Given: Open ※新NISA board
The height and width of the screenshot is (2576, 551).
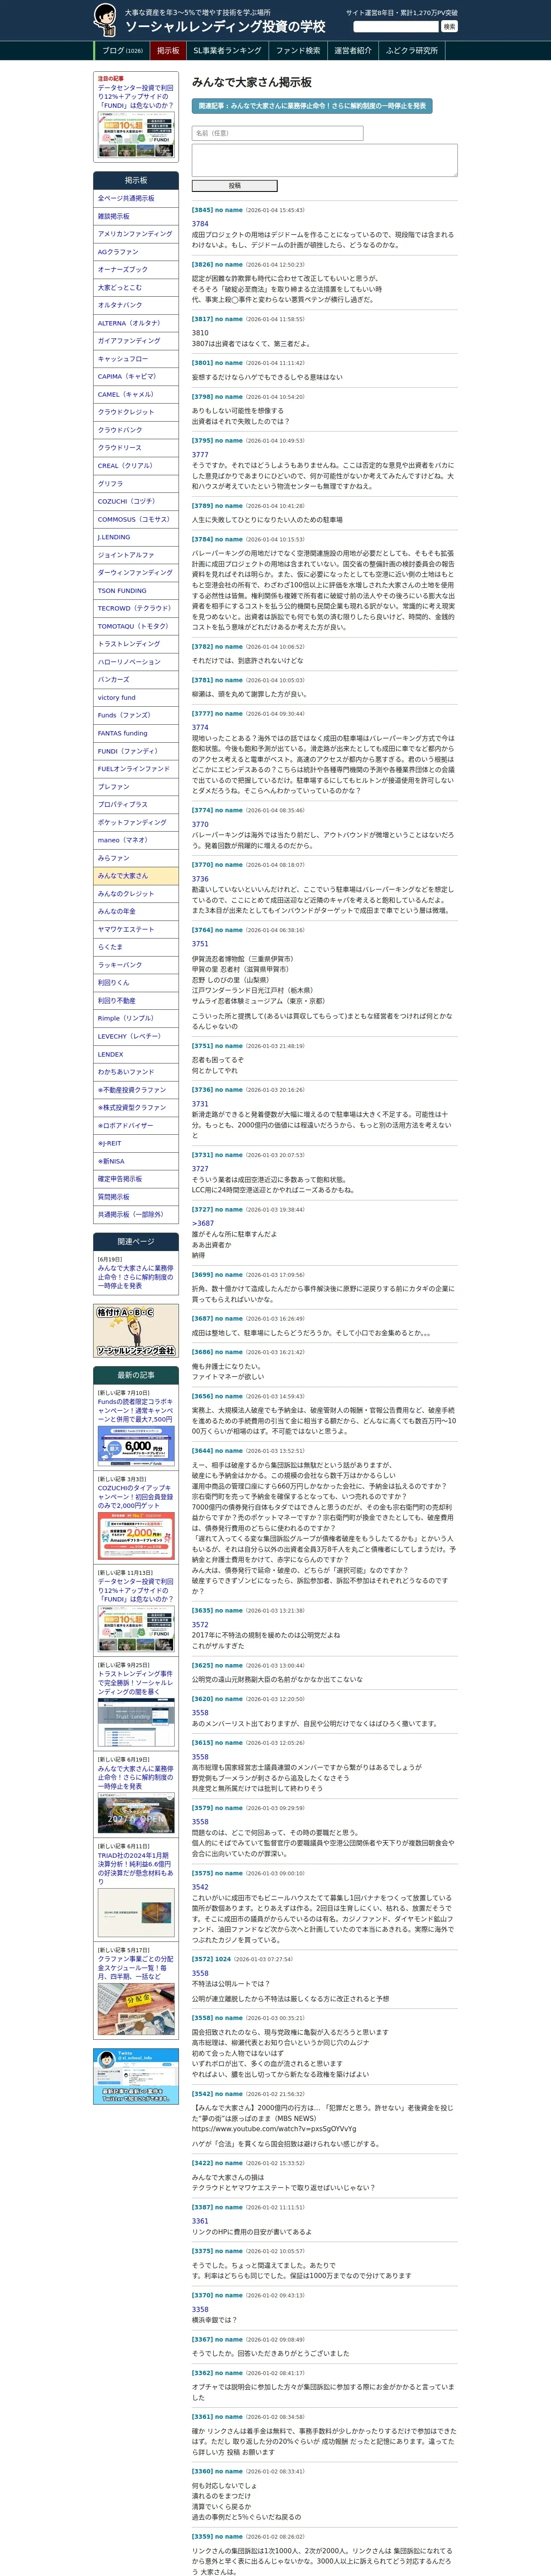Looking at the screenshot, I should coord(136,1161).
